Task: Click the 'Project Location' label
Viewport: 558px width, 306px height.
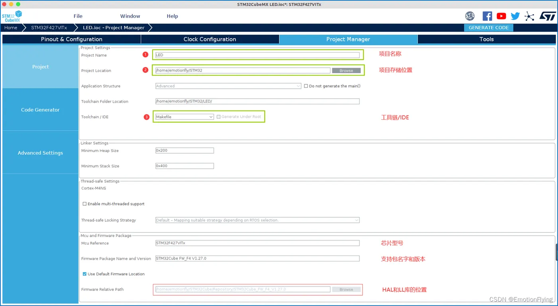Action: pyautogui.click(x=96, y=71)
